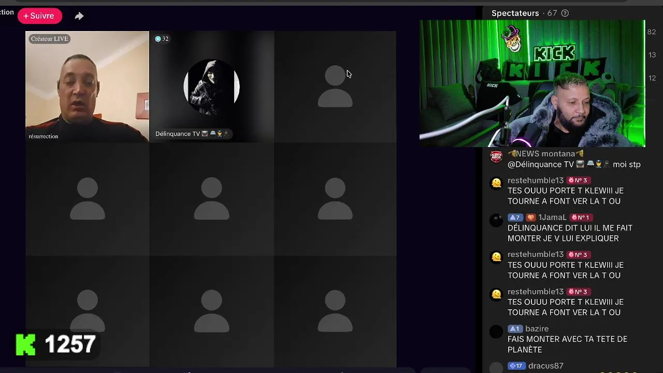The image size is (663, 373).
Task: Click the level 1 badge before bazire
Action: (x=515, y=329)
